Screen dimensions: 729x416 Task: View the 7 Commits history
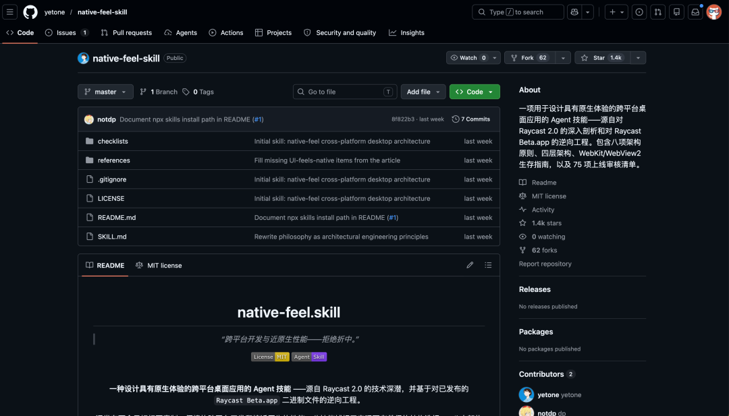[471, 119]
